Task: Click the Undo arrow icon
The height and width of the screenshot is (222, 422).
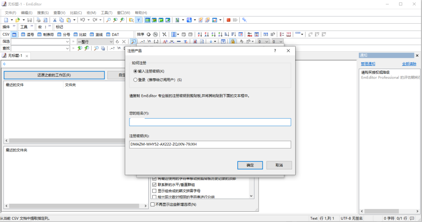Action: click(83, 20)
